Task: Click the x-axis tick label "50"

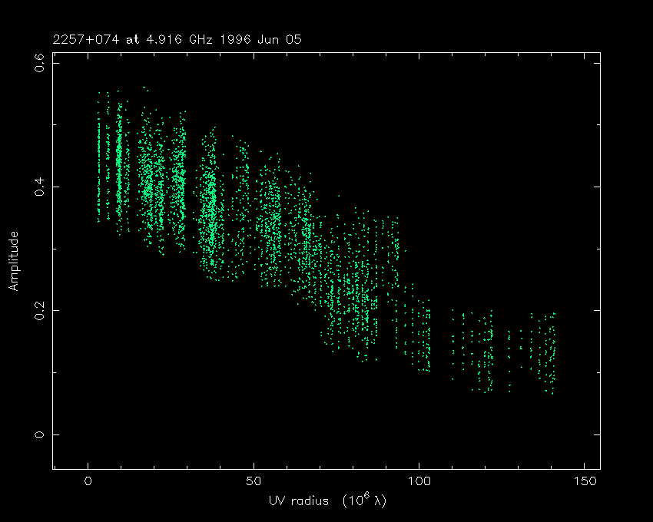Action: pos(254,483)
